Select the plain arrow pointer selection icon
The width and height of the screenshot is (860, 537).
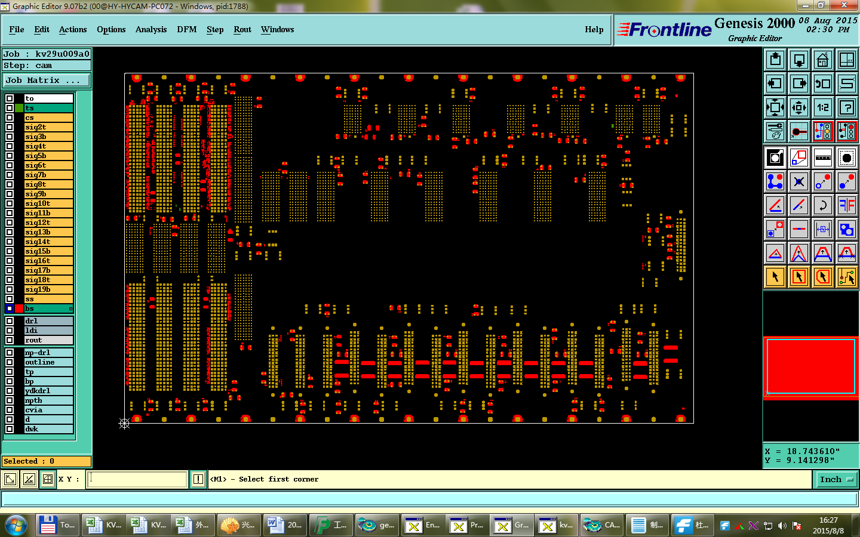775,277
